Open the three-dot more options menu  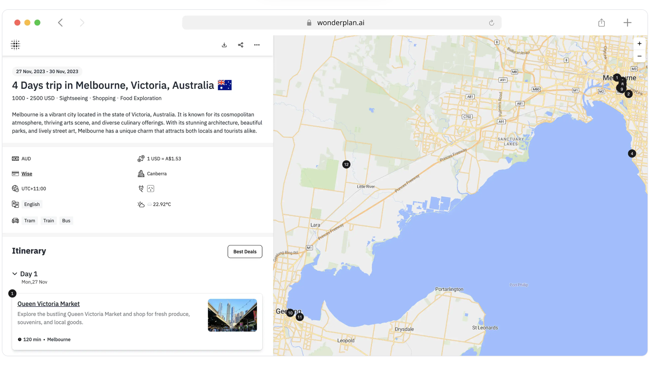click(257, 45)
